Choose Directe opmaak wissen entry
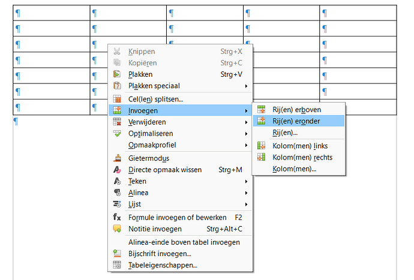This screenshot has height=280, width=414. click(181, 170)
